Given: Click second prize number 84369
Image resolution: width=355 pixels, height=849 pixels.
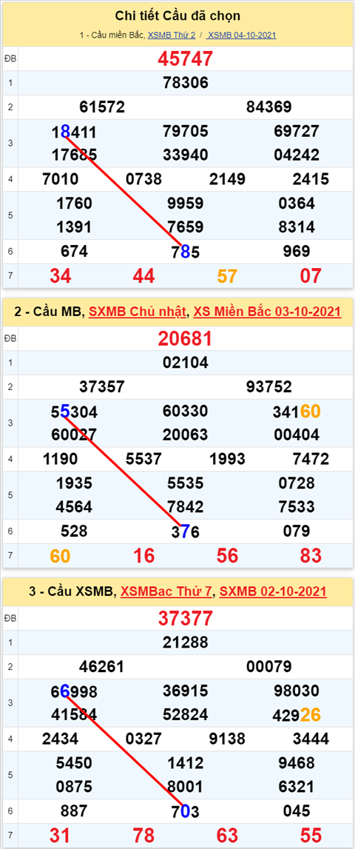Looking at the screenshot, I should [x=269, y=107].
